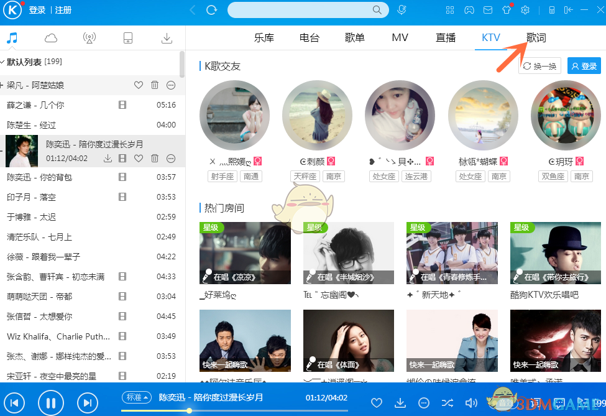Select the radio sidebar icon

click(89, 38)
